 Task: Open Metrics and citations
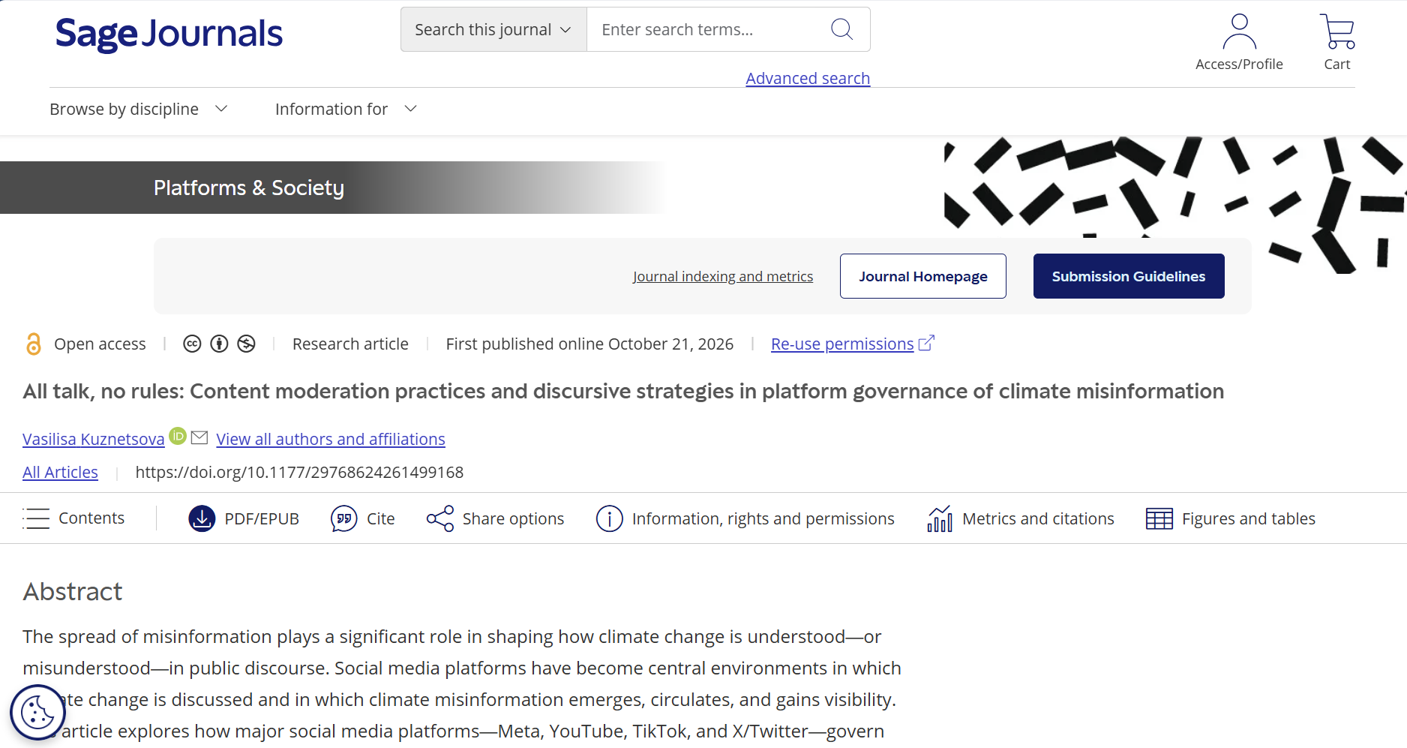coord(1021,518)
